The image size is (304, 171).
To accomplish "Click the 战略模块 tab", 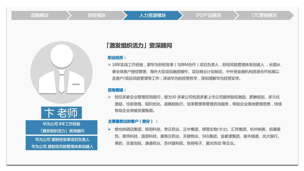I will tap(39, 16).
